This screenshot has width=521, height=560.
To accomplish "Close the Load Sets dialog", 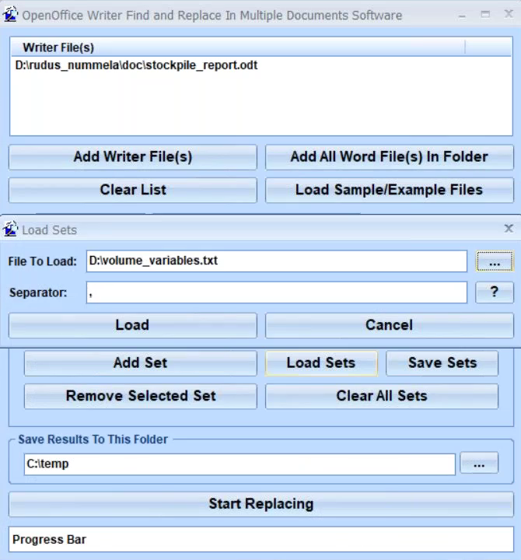I will (509, 228).
